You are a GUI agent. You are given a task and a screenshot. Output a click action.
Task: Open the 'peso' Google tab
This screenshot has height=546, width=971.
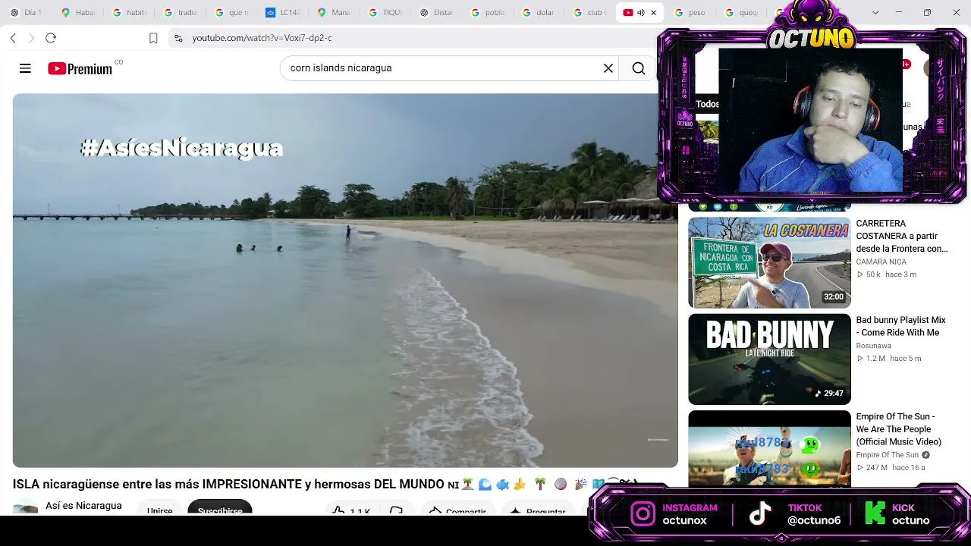click(x=691, y=13)
